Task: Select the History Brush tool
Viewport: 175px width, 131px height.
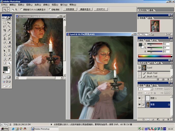Action: click(x=9, y=39)
